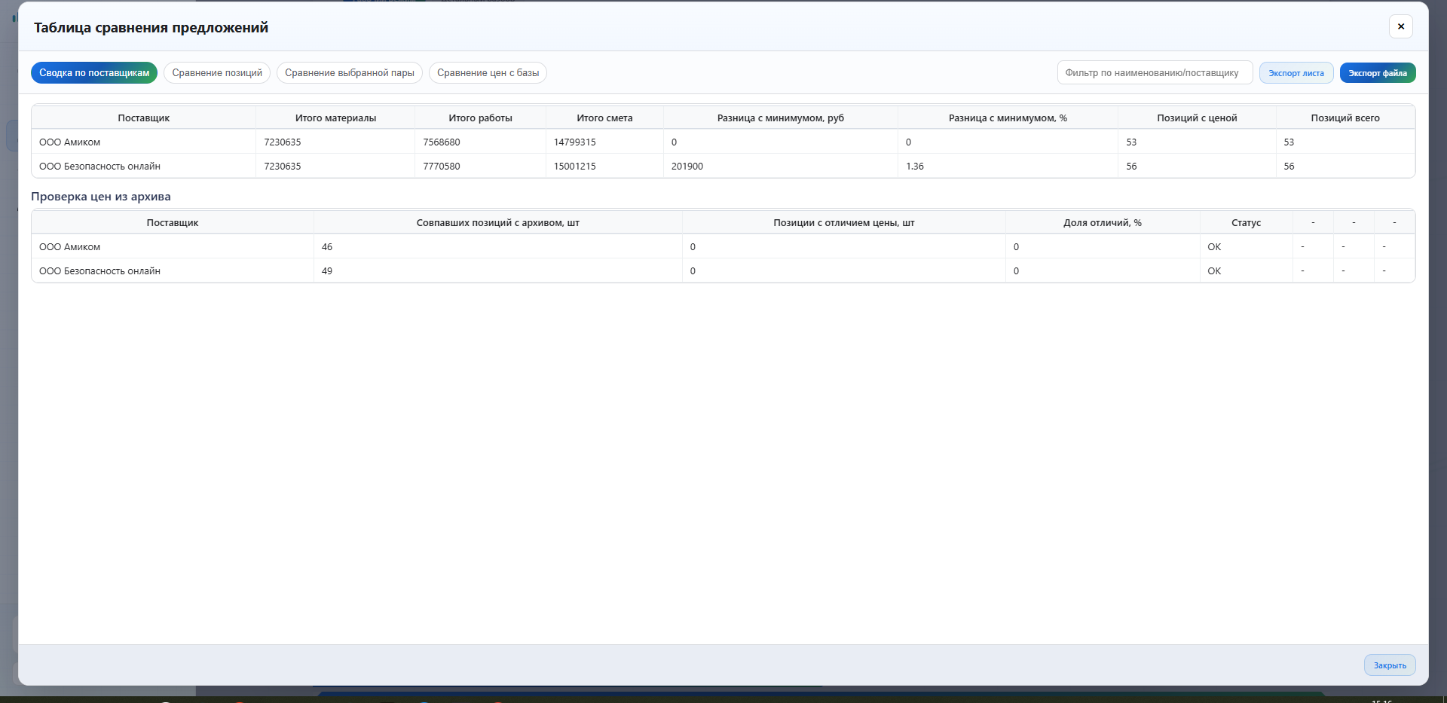Focus the Фильтр по наименованию/поставщику field
The height and width of the screenshot is (703, 1447).
(x=1155, y=73)
